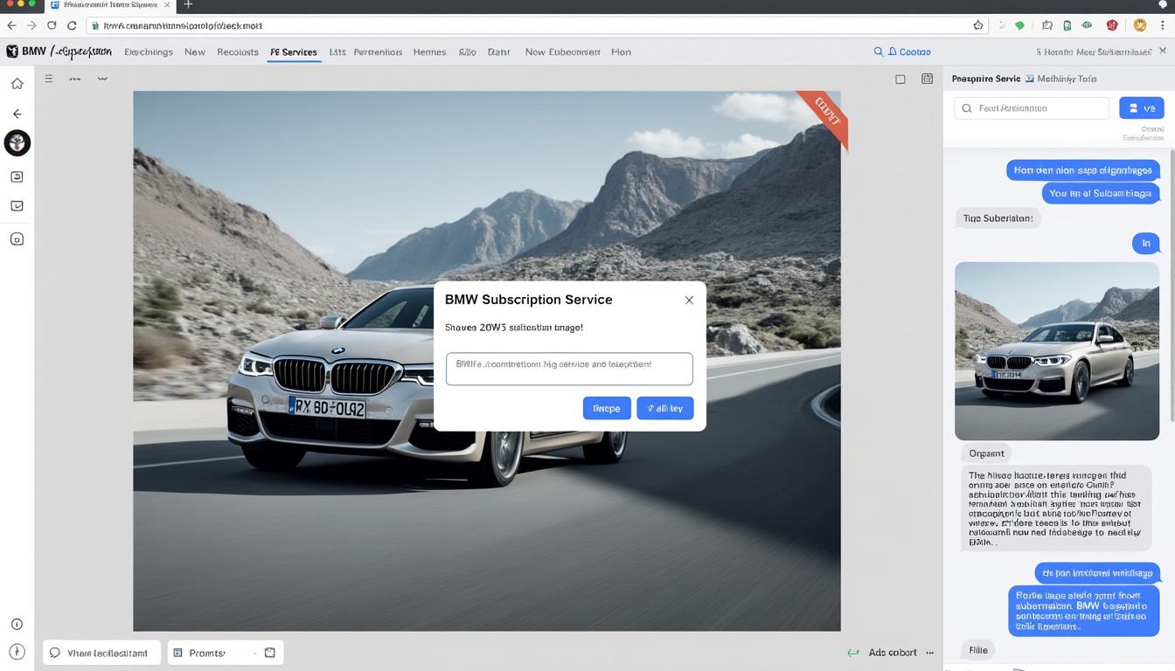Viewport: 1175px width, 671px height.
Task: Click the circle-in-square icon in left sidebar
Action: (17, 239)
